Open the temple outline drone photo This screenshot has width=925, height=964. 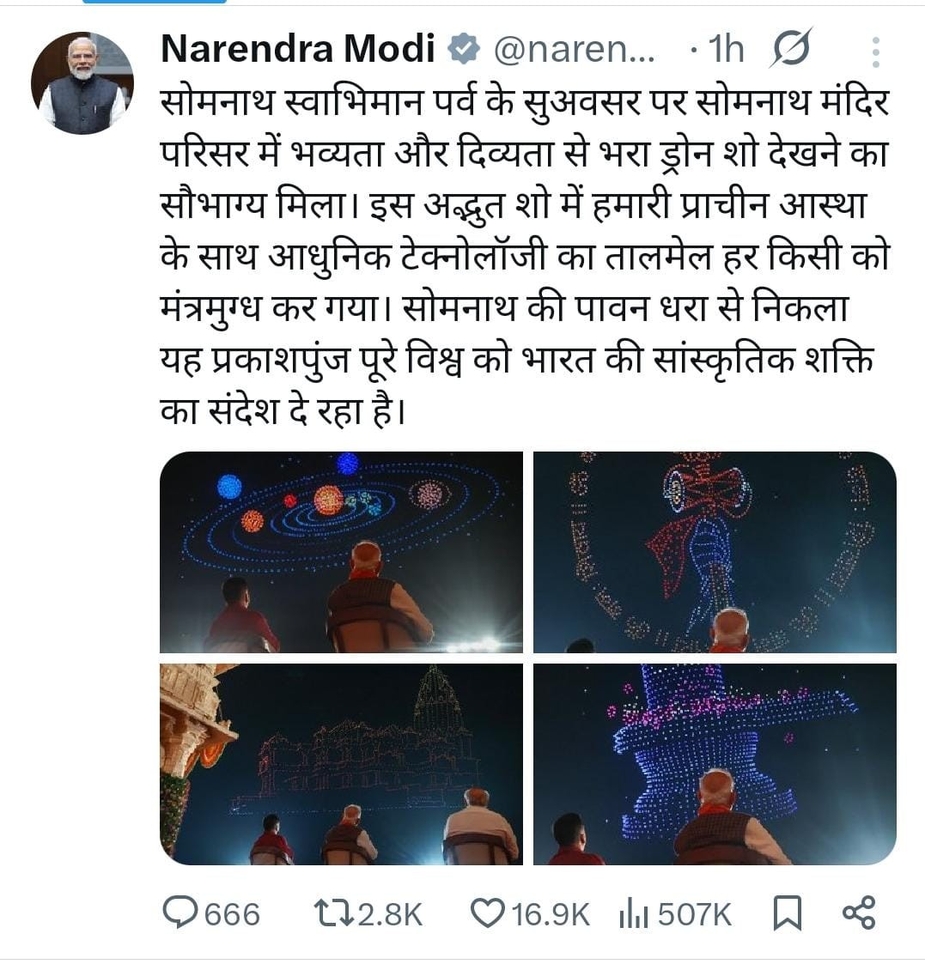pos(341,764)
